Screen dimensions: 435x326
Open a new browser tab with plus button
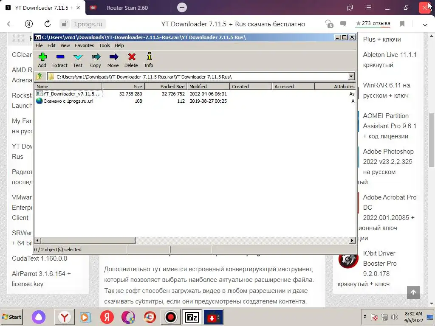pyautogui.click(x=182, y=8)
